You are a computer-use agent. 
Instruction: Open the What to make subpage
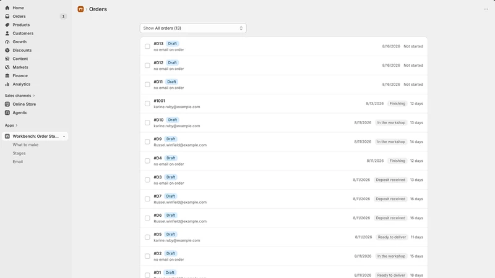25,145
